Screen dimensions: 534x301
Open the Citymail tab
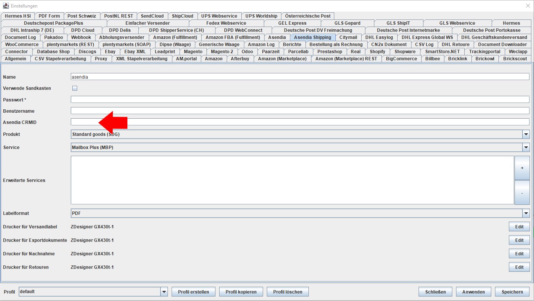(x=348, y=37)
